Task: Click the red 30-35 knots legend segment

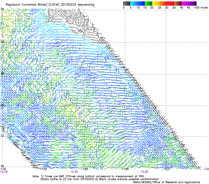Action: 171,3
